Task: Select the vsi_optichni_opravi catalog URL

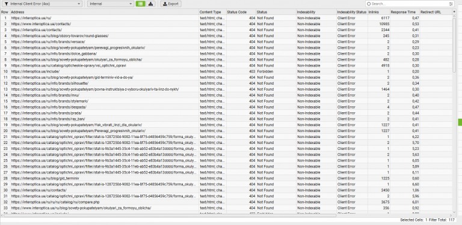Action: point(69,65)
